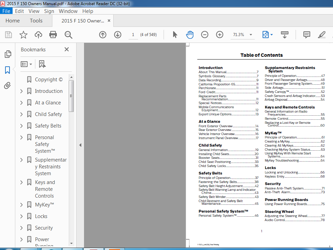Follow the Installing Child Seats contents entry

229,154
